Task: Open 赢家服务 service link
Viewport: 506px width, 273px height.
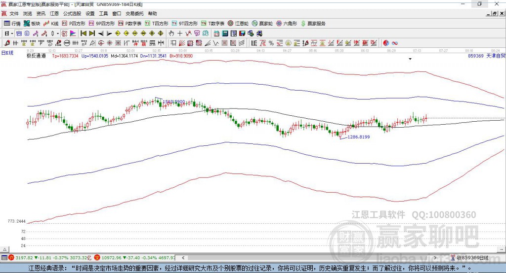Action: [313, 24]
